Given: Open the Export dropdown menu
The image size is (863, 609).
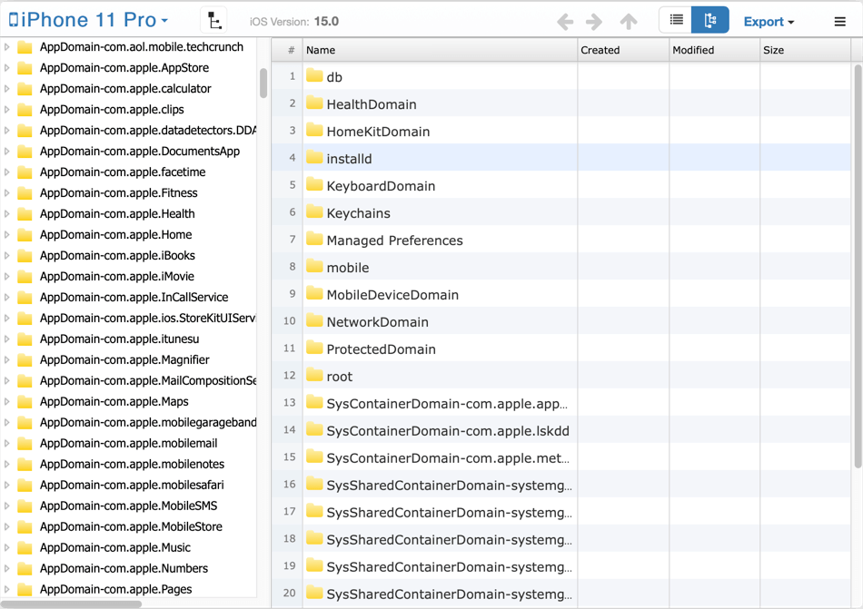Looking at the screenshot, I should tap(769, 22).
